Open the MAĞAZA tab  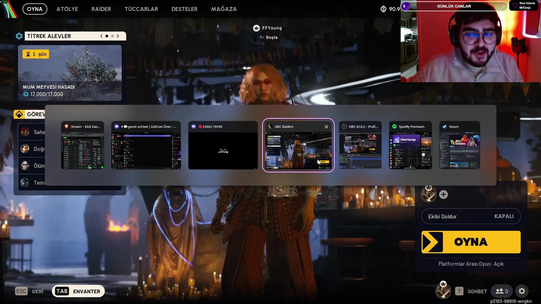click(x=224, y=9)
